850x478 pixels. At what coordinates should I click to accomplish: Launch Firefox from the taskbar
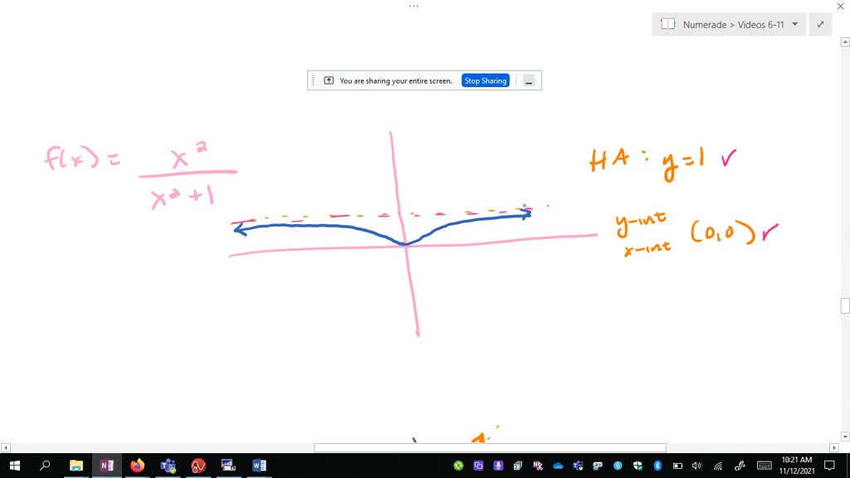click(x=138, y=466)
